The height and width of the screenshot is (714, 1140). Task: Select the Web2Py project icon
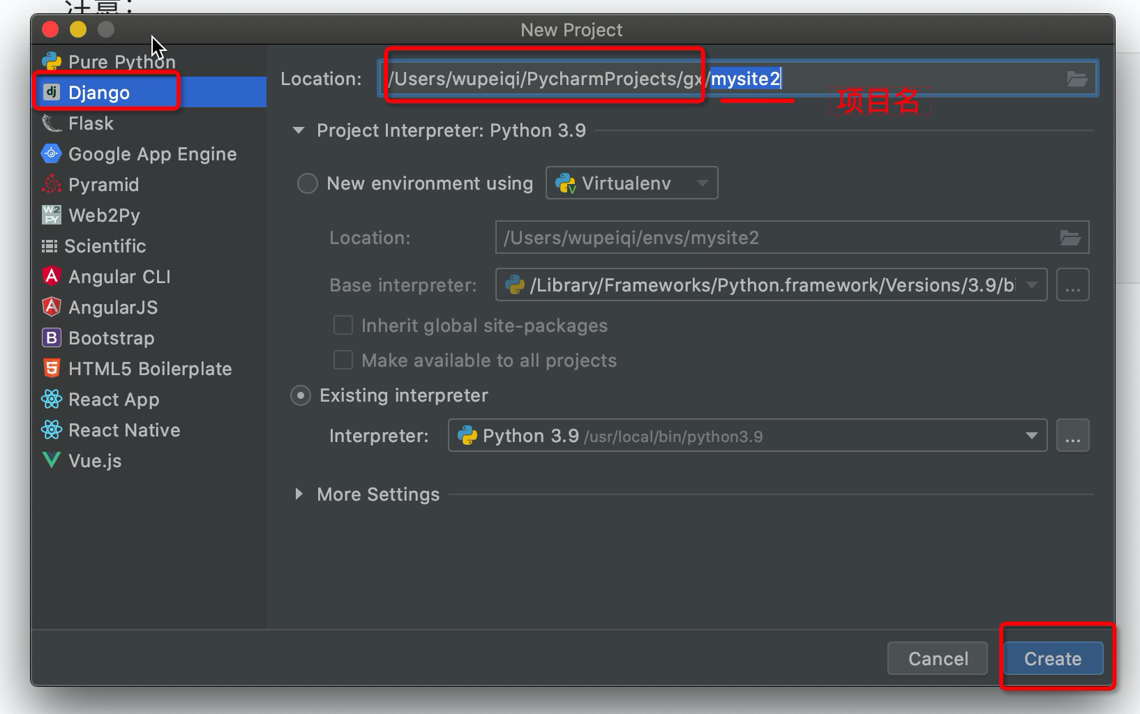pos(50,215)
